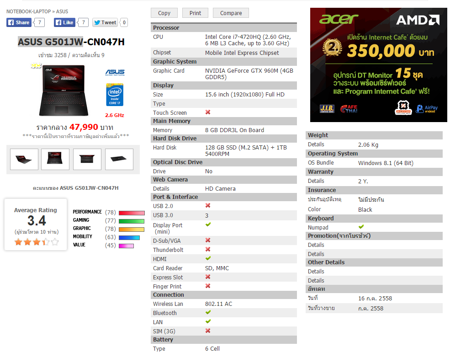
Task: Click the J.I.B. logo in the ad
Action: (x=327, y=109)
